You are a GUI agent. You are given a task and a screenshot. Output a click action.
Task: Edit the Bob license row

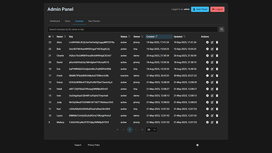212,49
